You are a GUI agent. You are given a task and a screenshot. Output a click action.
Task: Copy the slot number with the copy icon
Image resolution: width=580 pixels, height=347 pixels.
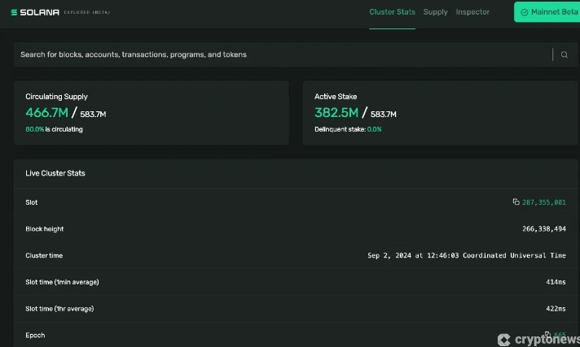[x=516, y=202]
